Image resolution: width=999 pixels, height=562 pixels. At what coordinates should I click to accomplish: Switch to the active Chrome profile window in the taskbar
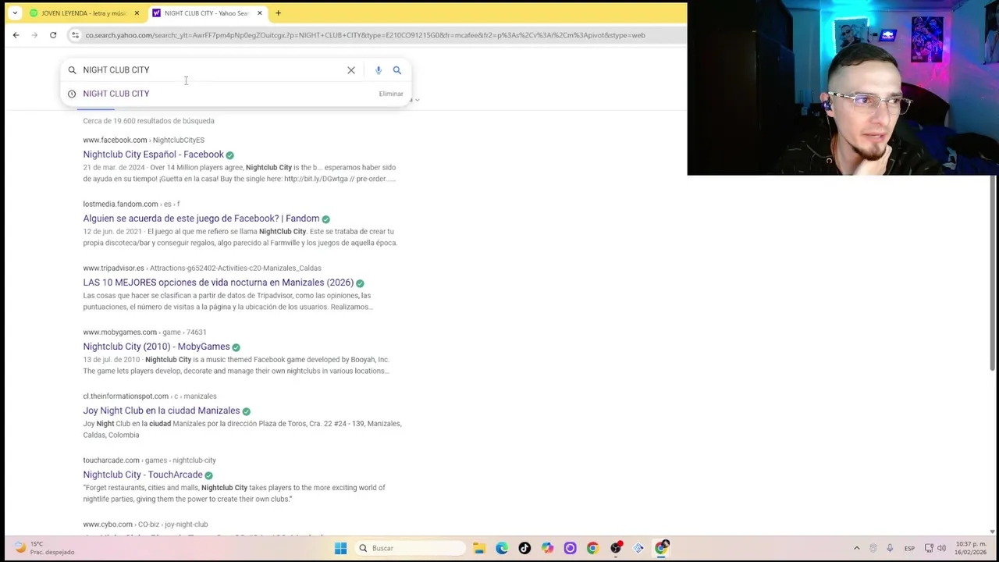[x=662, y=548]
